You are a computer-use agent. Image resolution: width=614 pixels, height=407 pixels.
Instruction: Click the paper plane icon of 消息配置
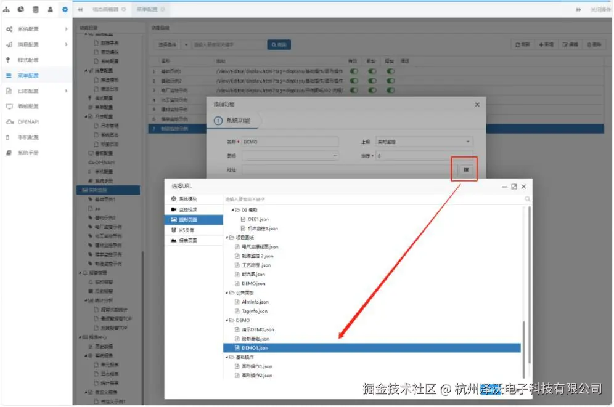pyautogui.click(x=9, y=44)
